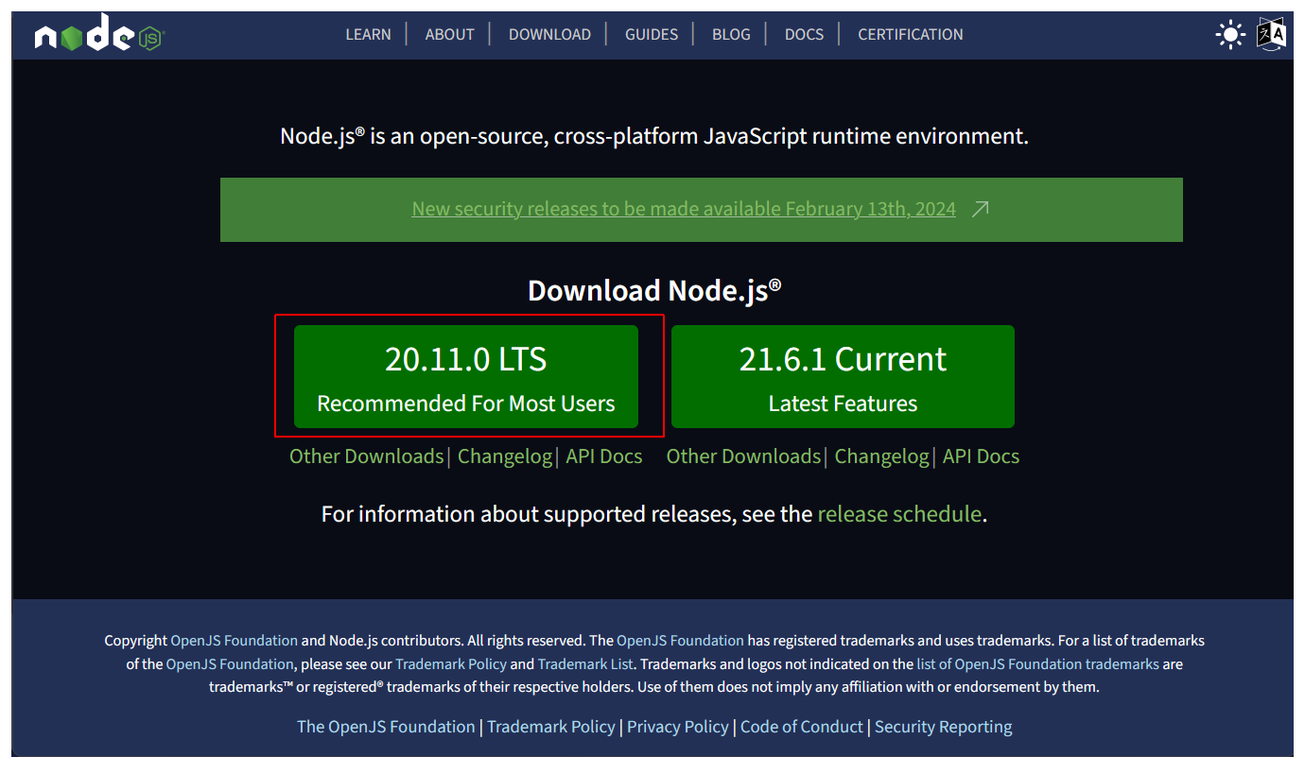Click the 'open-source, cross-platform JavaScript runtime' tagline

(653, 137)
